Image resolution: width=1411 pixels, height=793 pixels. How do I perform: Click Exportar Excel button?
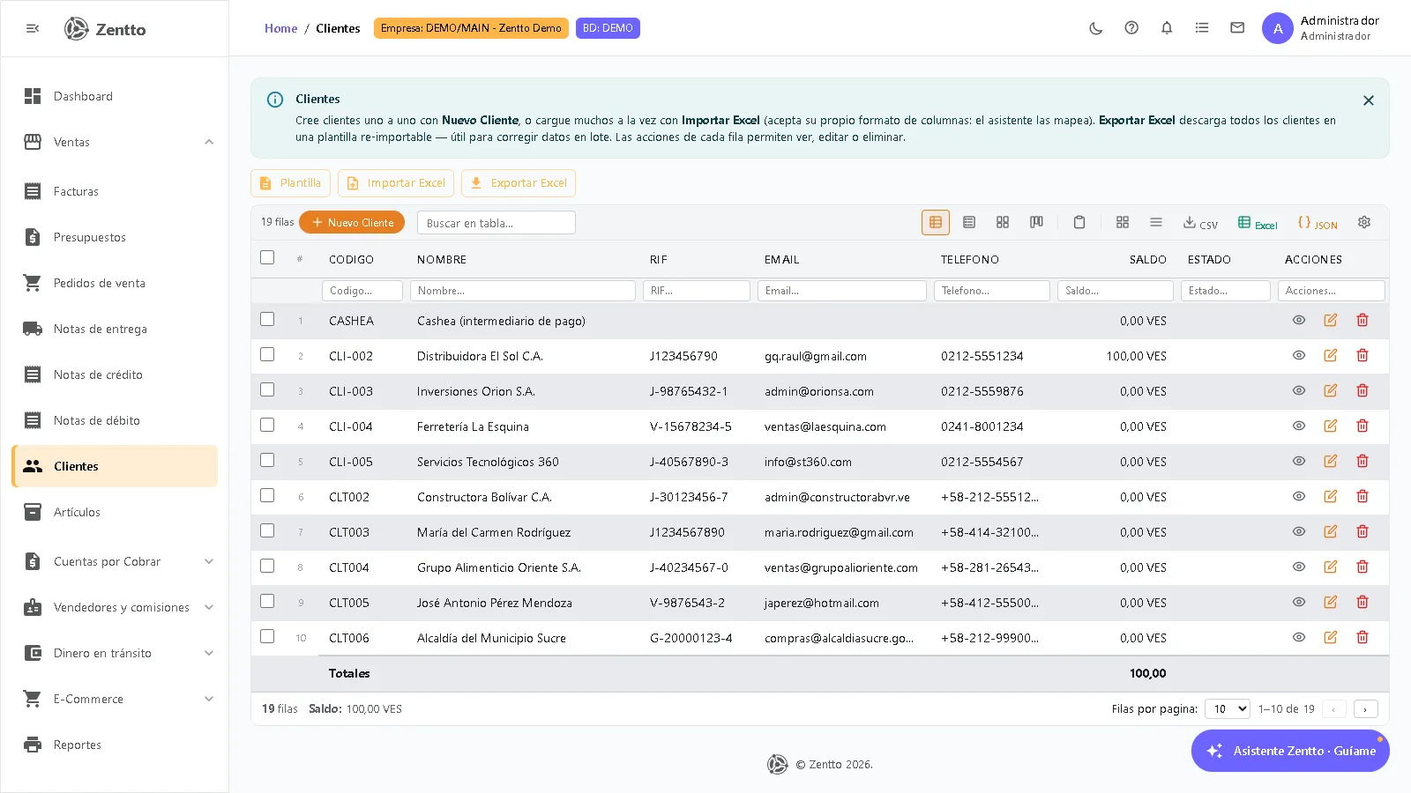pyautogui.click(x=519, y=183)
